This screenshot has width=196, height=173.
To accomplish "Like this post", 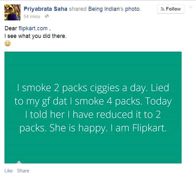I will (9, 171).
